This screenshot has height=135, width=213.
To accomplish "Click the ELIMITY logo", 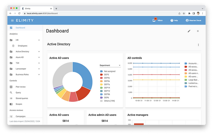I will [x=25, y=20].
